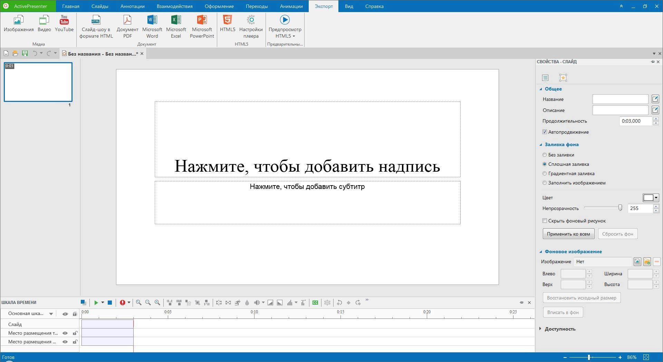Open Основная шкала timeline dropdown
663x362 pixels.
[51, 314]
